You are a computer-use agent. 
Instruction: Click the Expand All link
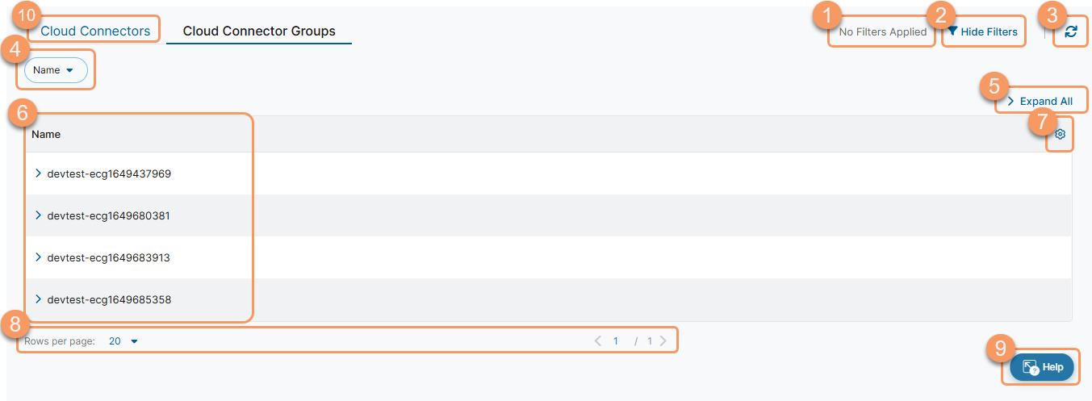(1046, 102)
